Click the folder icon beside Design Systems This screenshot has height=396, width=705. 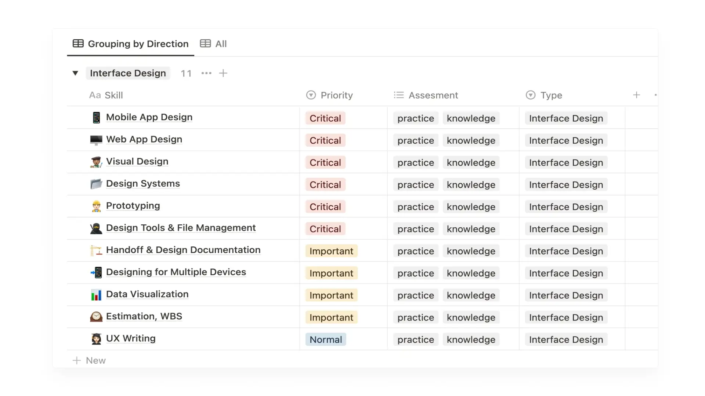[96, 184]
